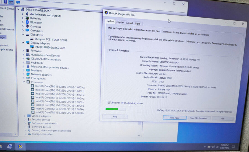Screen dimensions: 249x152
Task: Click the taskbar clock showing 9:15 PM
Action: [225, 146]
